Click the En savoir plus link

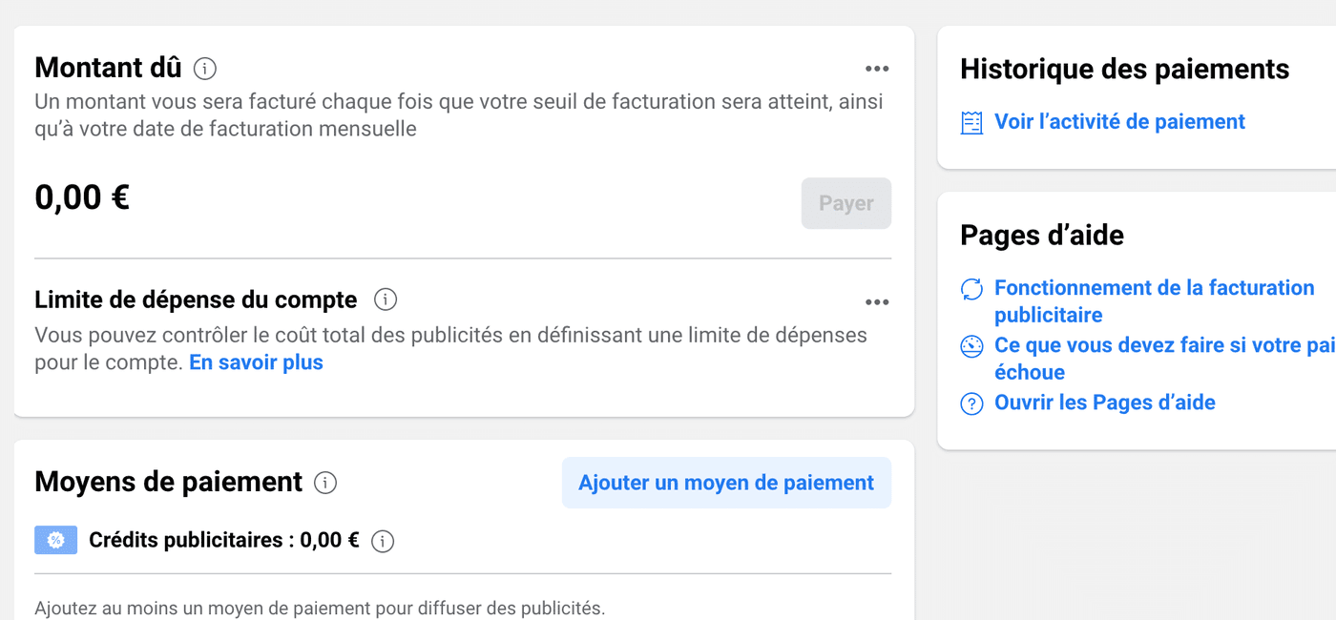[x=256, y=362]
